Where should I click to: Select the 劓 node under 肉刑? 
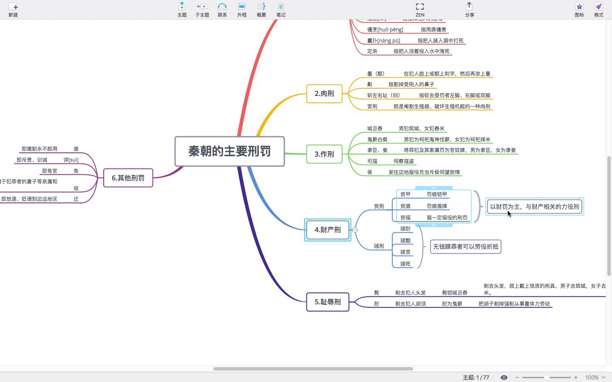click(x=370, y=84)
